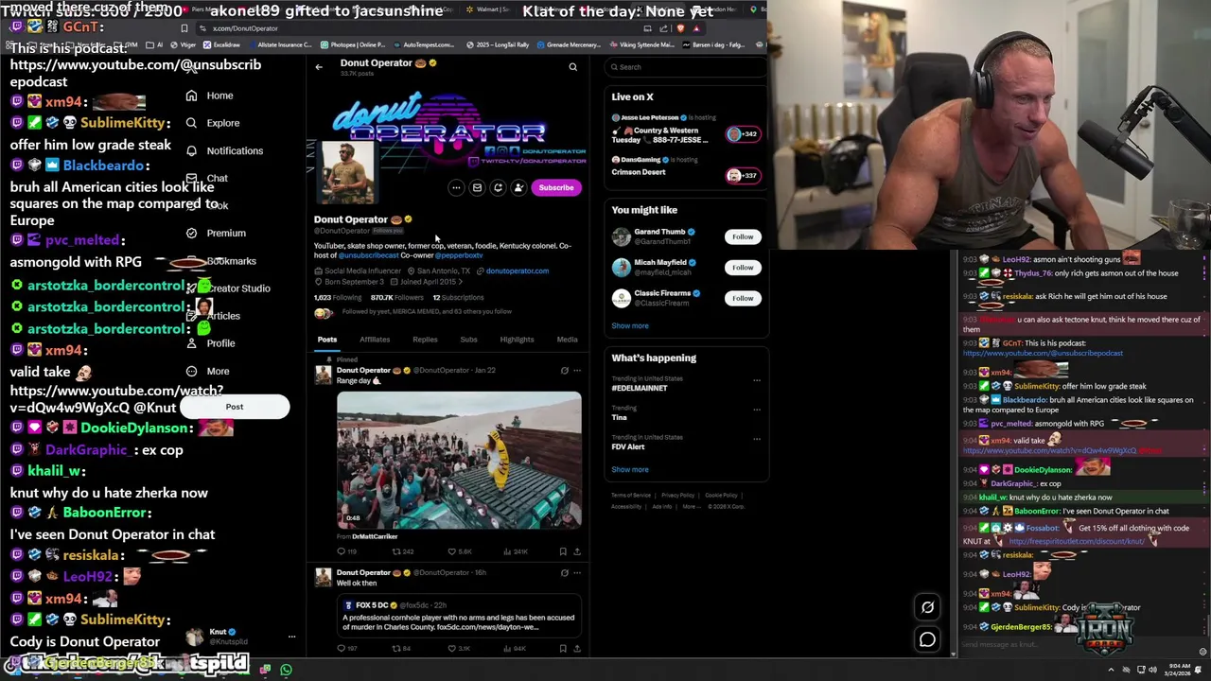Switch to the Media tab
The height and width of the screenshot is (681, 1211).
[x=567, y=340]
